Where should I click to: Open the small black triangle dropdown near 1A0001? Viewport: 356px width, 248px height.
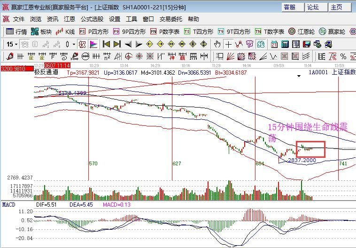[x=299, y=76]
